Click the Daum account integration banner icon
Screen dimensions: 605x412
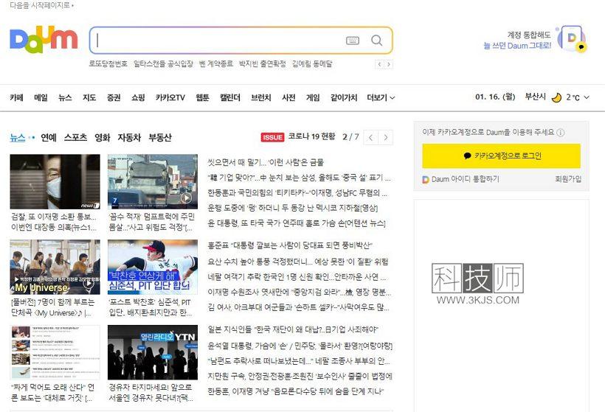click(x=573, y=38)
